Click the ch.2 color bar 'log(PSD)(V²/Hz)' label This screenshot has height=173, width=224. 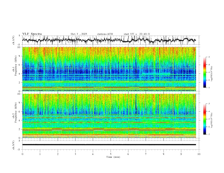212,120
